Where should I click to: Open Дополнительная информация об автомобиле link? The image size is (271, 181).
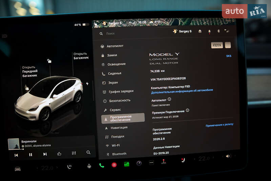pos(182,91)
